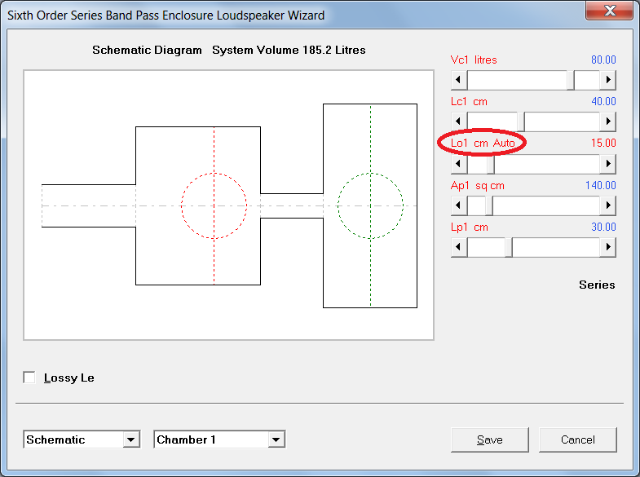
Task: Increase Ap1 sq cm with right arrow
Action: (x=607, y=205)
